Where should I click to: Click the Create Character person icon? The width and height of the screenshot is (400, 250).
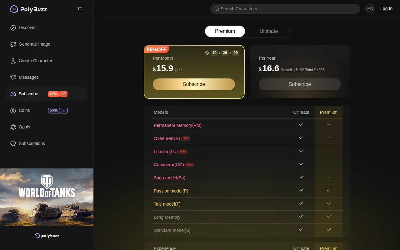click(13, 61)
